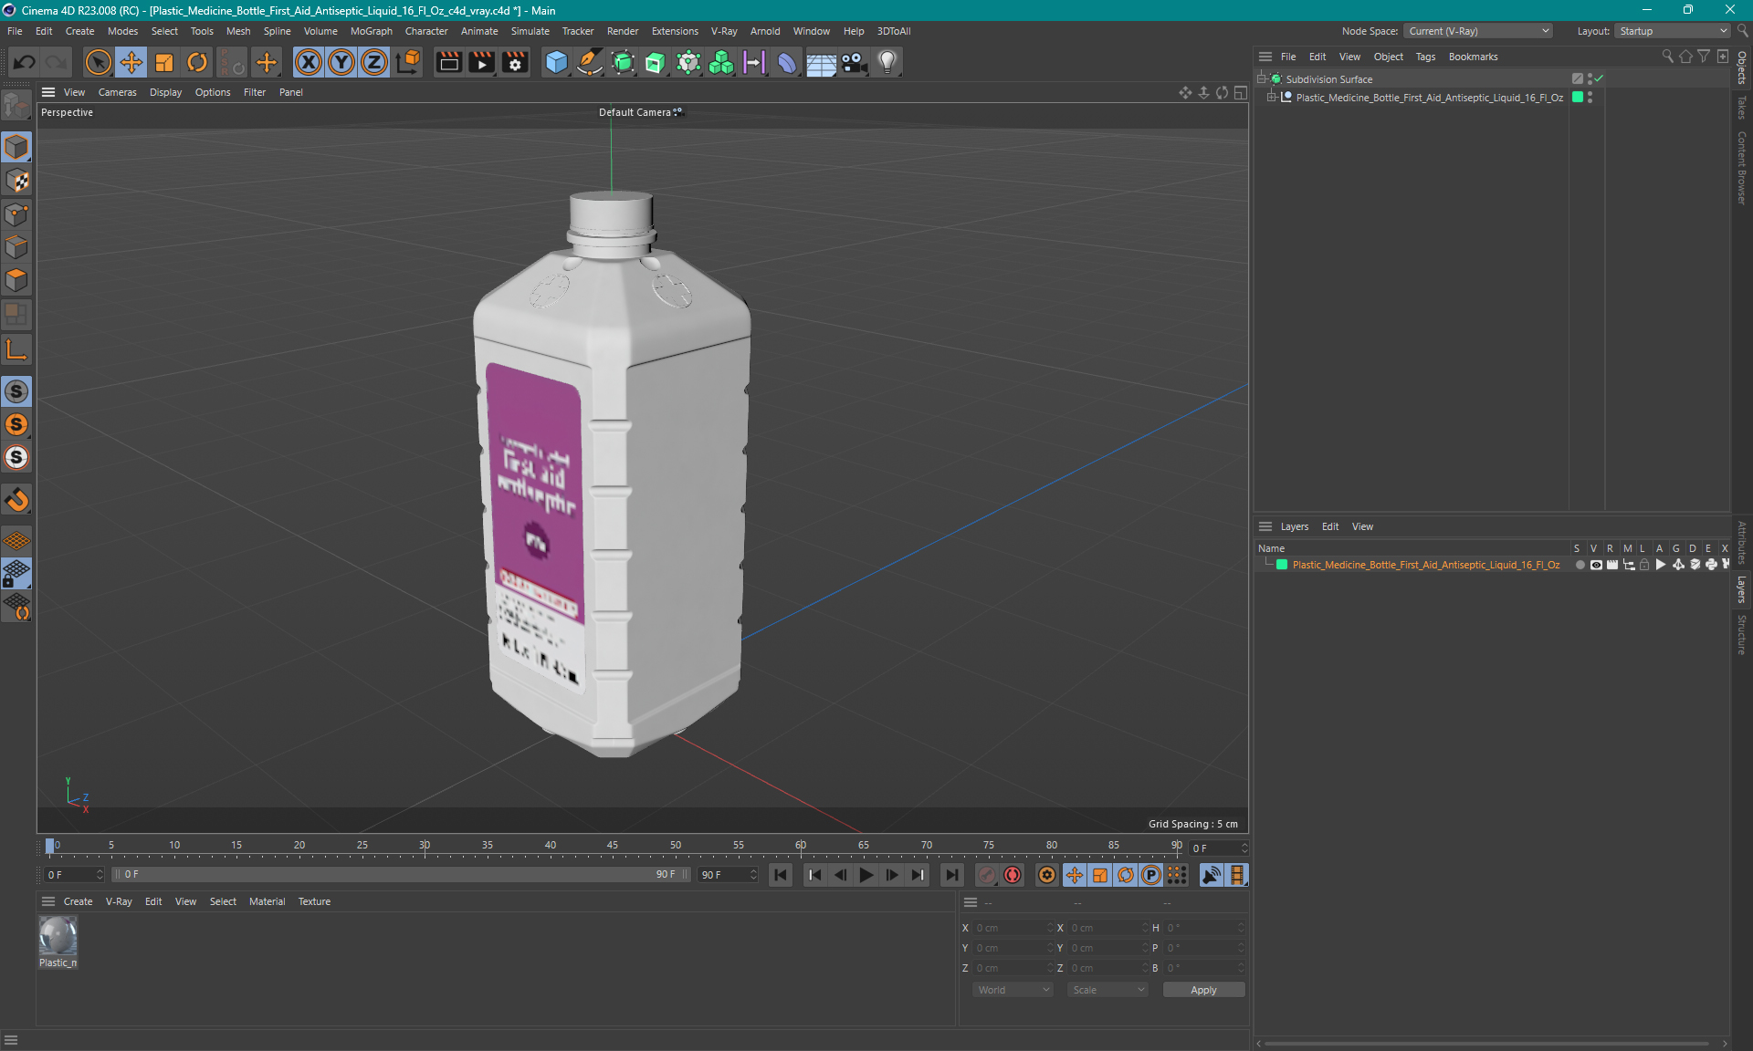The width and height of the screenshot is (1753, 1051).
Task: Open Scale mode dropdown
Action: (x=1107, y=990)
